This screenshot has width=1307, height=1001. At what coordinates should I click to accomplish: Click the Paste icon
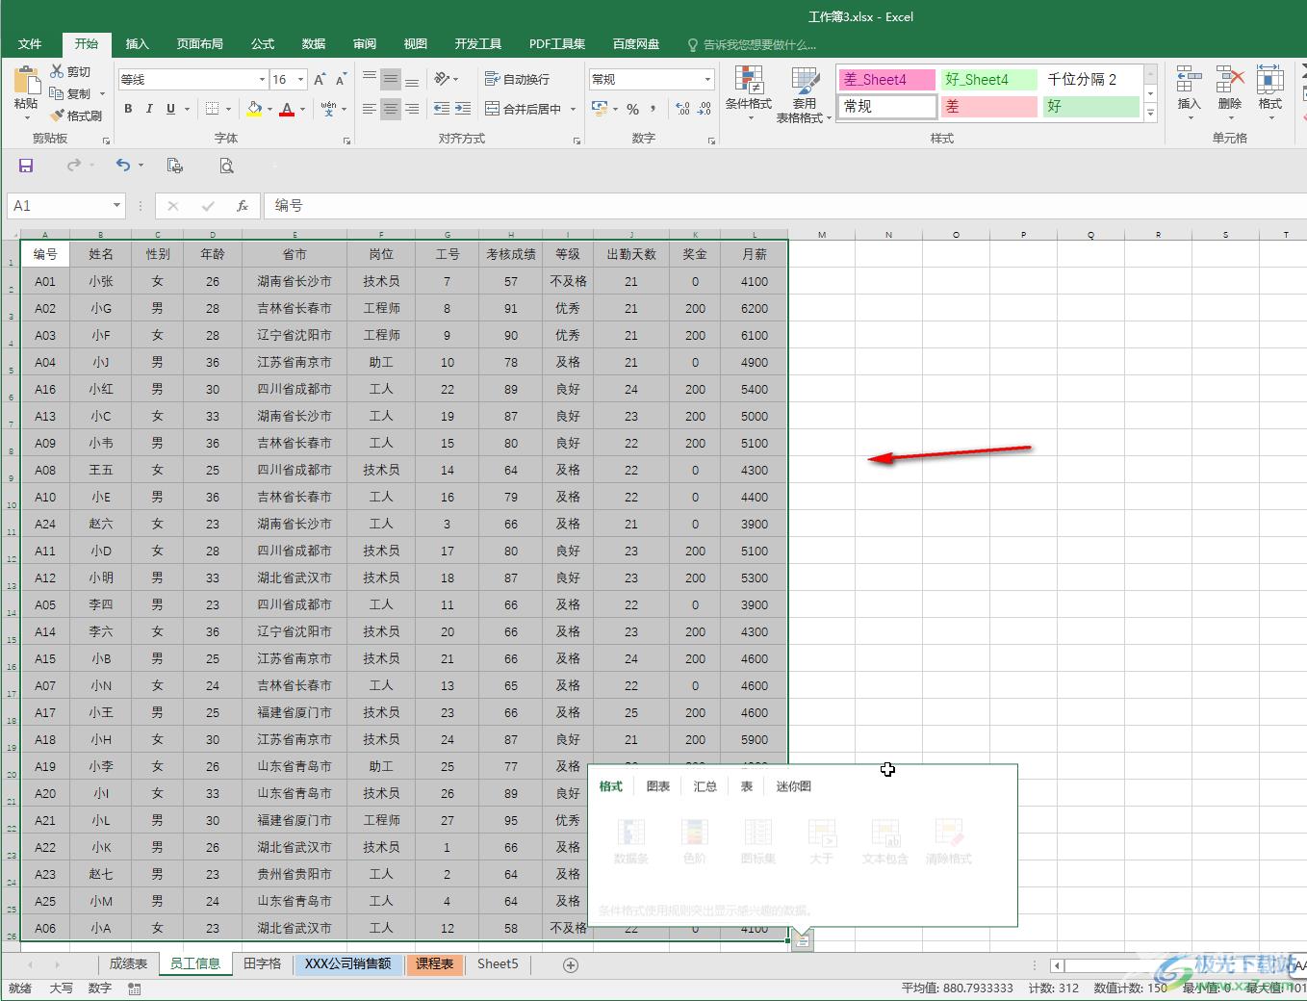[26, 81]
